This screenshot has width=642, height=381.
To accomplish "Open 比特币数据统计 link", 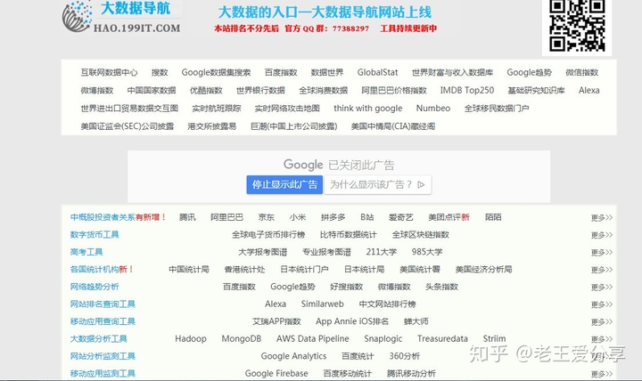I will 349,235.
